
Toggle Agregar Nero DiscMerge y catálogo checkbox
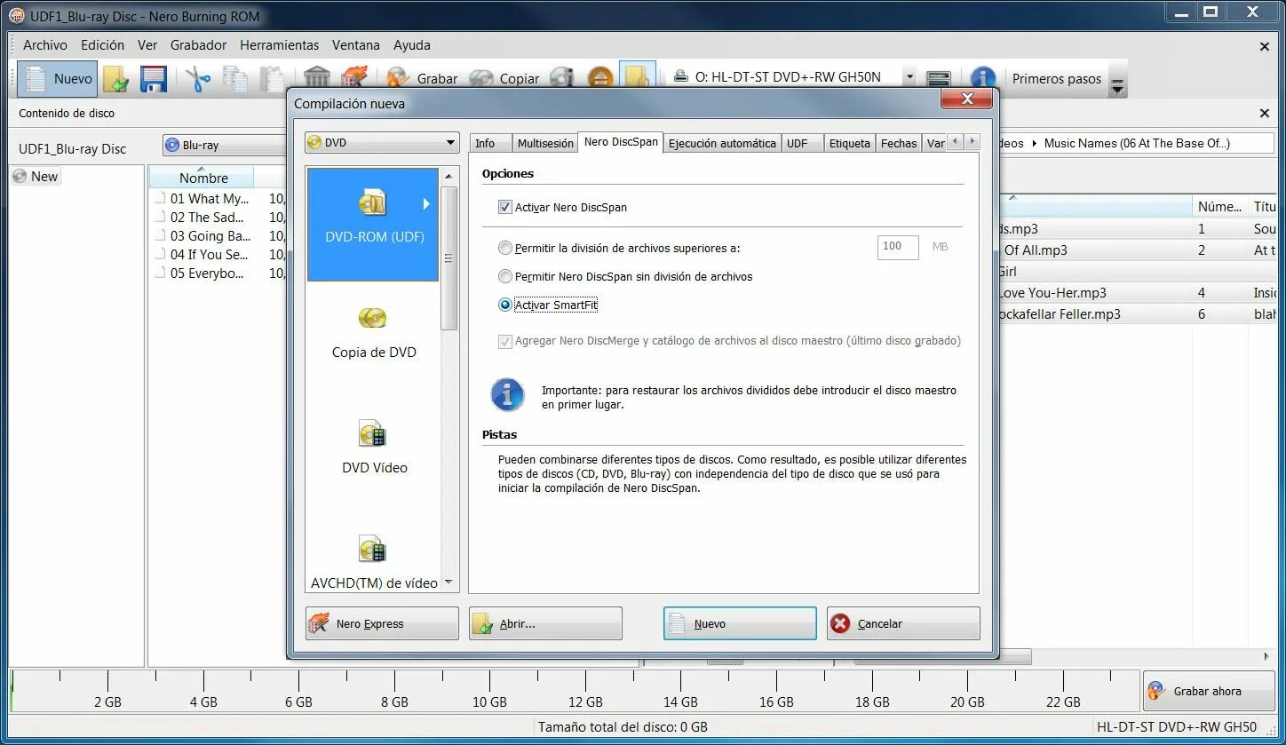coord(505,341)
